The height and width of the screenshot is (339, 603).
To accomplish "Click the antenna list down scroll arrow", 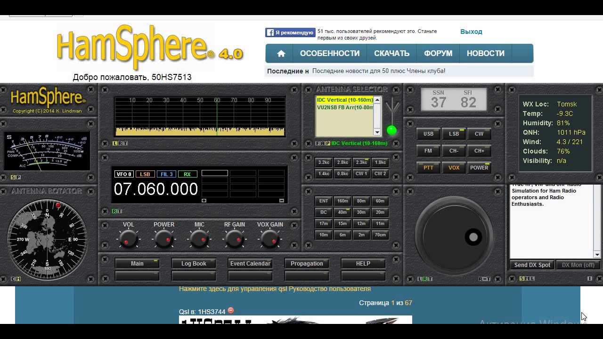I will click(377, 132).
